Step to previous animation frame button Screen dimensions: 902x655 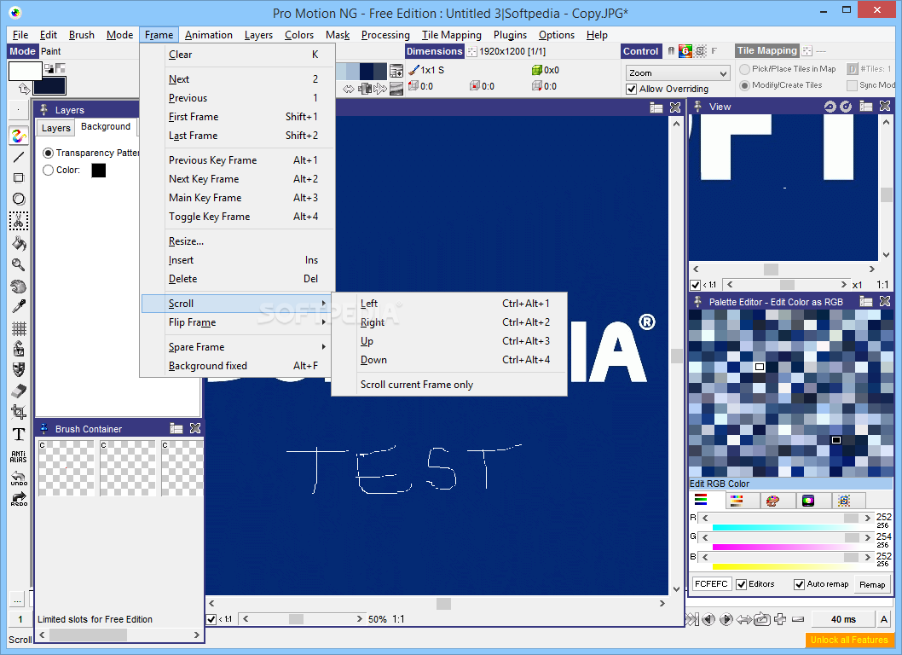708,619
